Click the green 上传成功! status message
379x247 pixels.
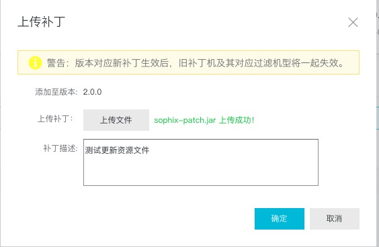point(237,120)
